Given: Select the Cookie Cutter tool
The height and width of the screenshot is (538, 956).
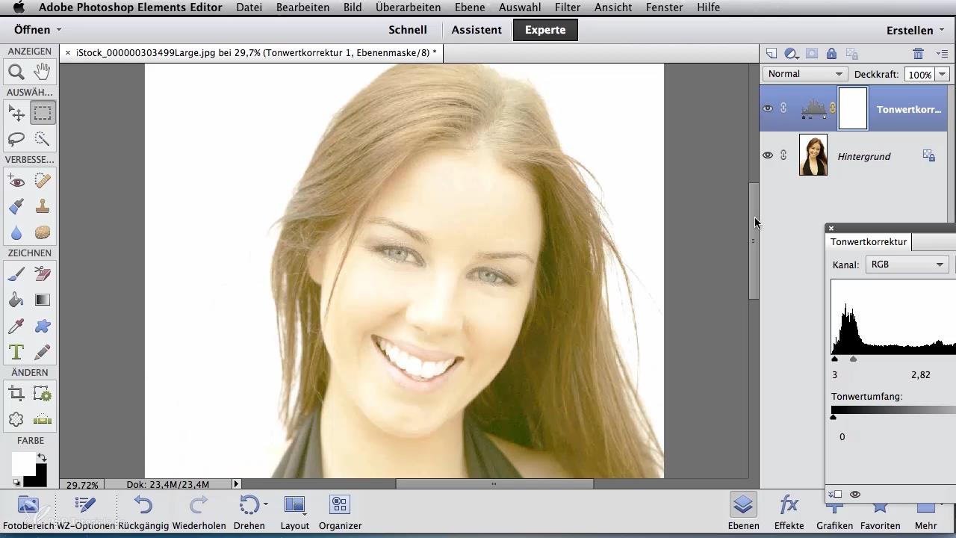Looking at the screenshot, I should 16,419.
